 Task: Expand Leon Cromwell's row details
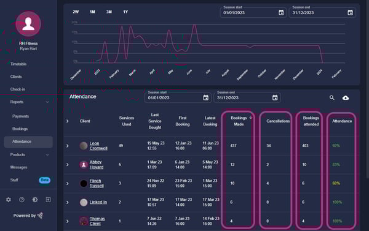pyautogui.click(x=67, y=146)
